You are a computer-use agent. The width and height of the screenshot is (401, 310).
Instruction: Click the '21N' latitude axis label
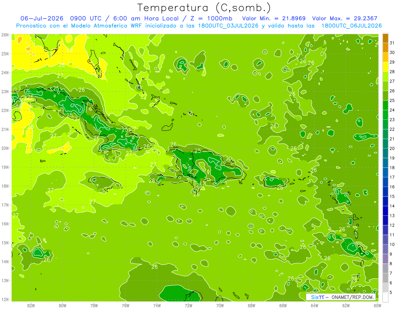coord(5,129)
